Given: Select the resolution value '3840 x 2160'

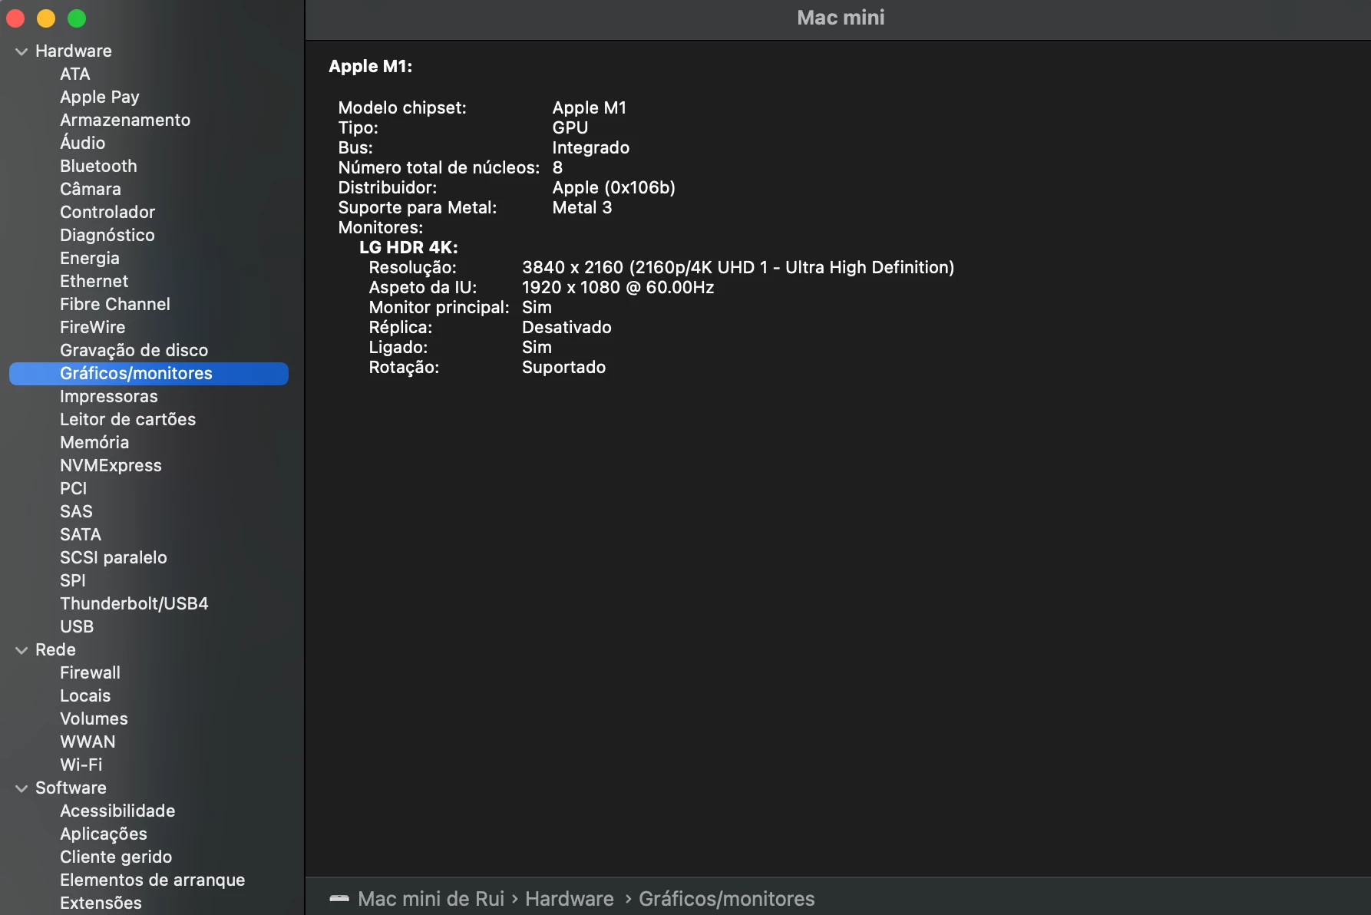Looking at the screenshot, I should click(573, 268).
